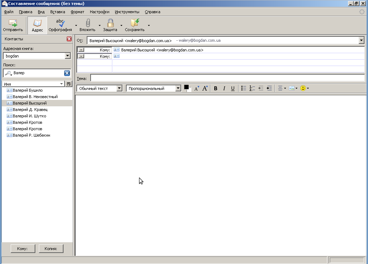This screenshot has height=264, width=368.
Task: Click the Копия: button below contacts
Action: pyautogui.click(x=51, y=249)
